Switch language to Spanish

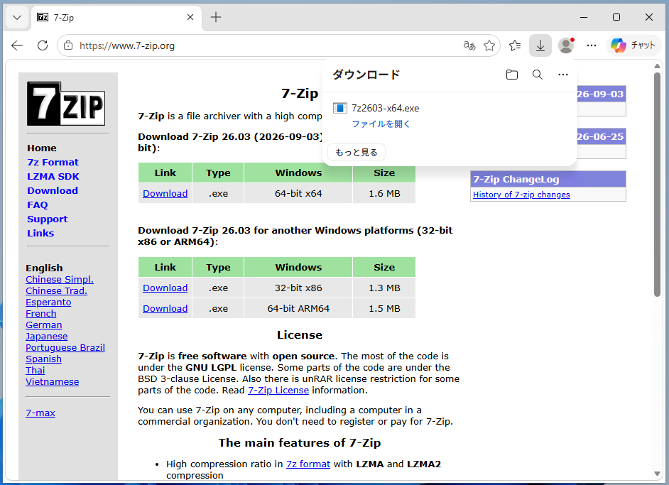pos(43,359)
